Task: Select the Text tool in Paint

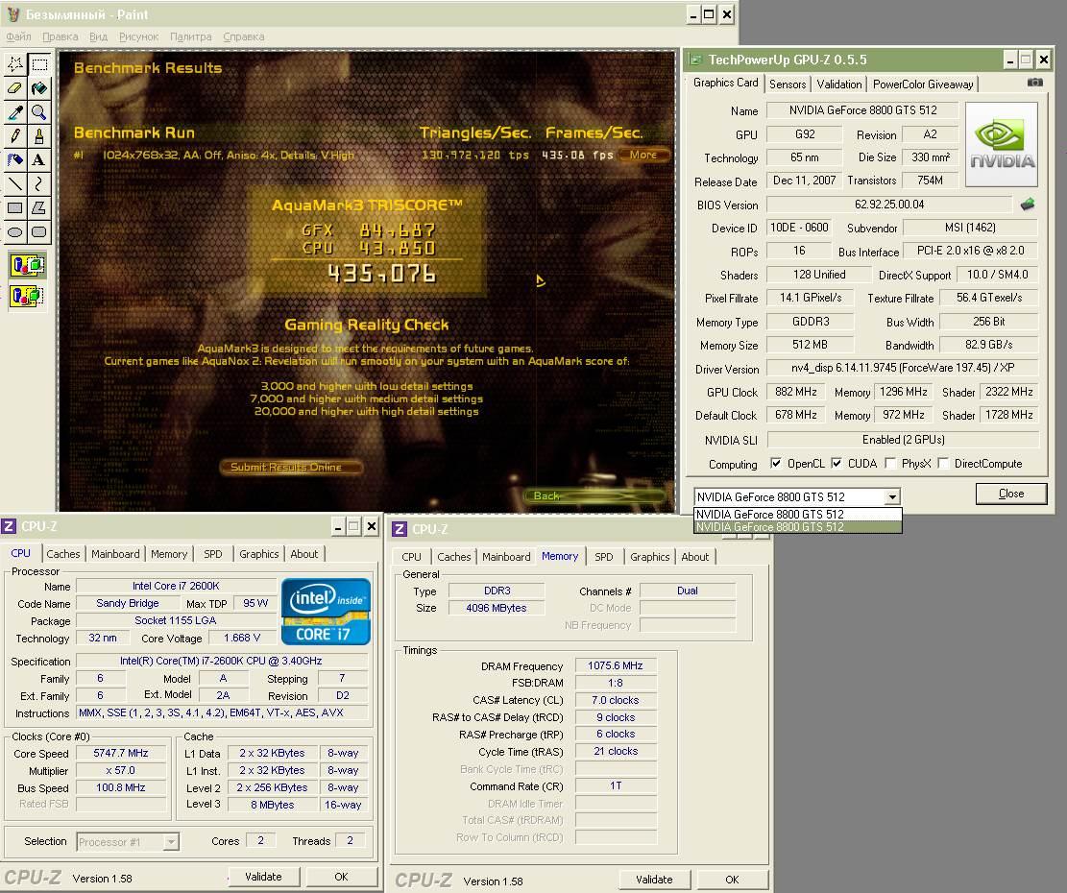Action: point(39,159)
